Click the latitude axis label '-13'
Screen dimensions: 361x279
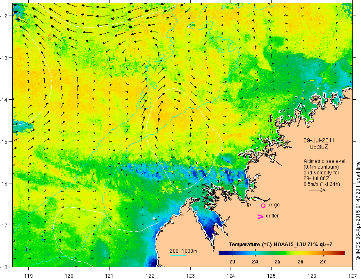coord(4,57)
